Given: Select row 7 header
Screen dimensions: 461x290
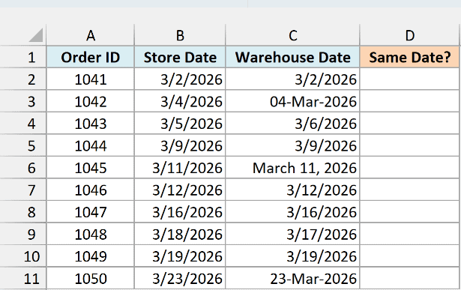Looking at the screenshot, I should 23,190.
